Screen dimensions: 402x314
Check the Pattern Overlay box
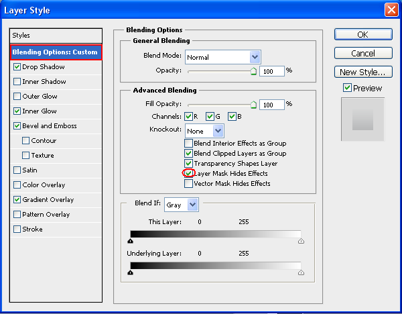17,215
